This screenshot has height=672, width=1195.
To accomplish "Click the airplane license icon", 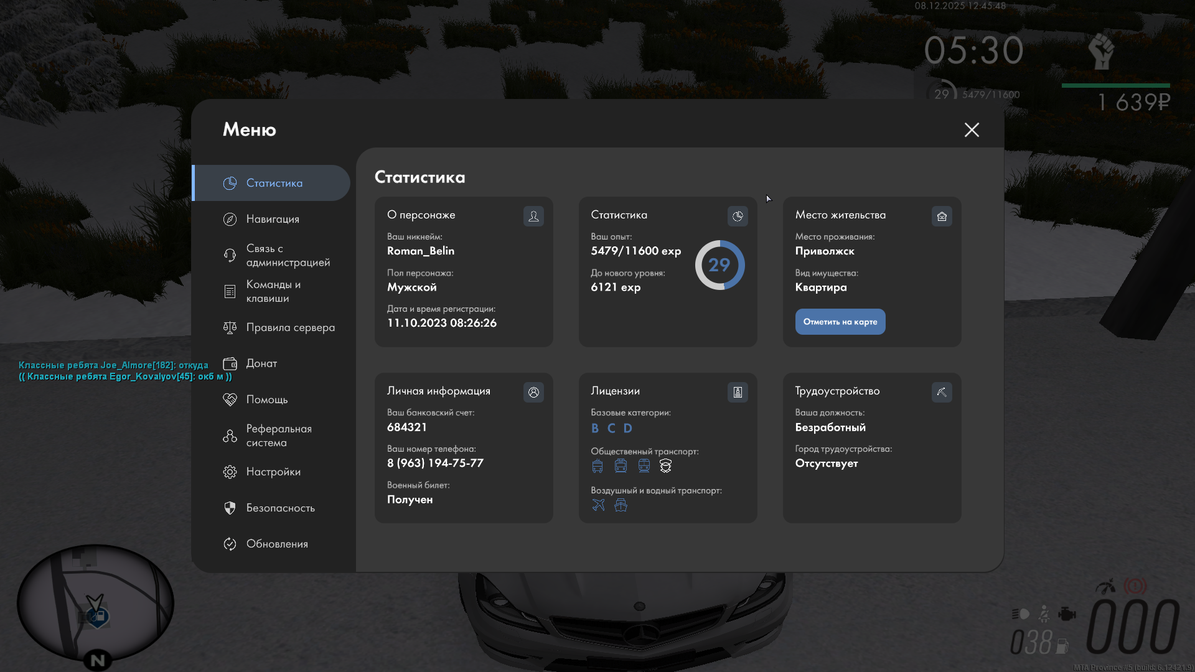I will (598, 505).
